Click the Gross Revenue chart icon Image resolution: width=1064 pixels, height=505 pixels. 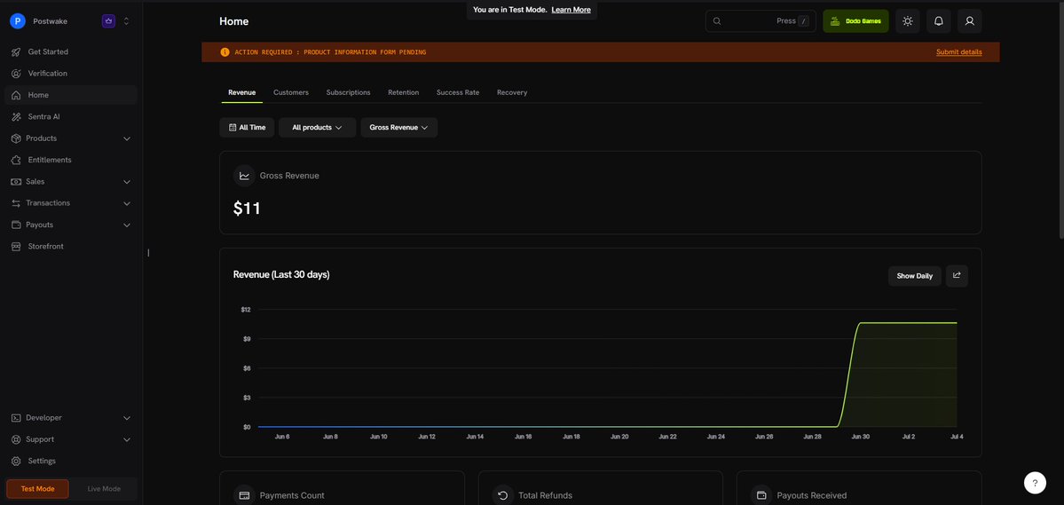pyautogui.click(x=244, y=176)
